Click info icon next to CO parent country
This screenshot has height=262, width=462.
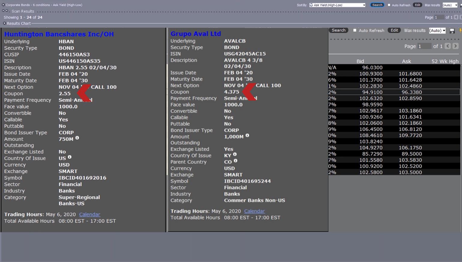pyautogui.click(x=236, y=161)
